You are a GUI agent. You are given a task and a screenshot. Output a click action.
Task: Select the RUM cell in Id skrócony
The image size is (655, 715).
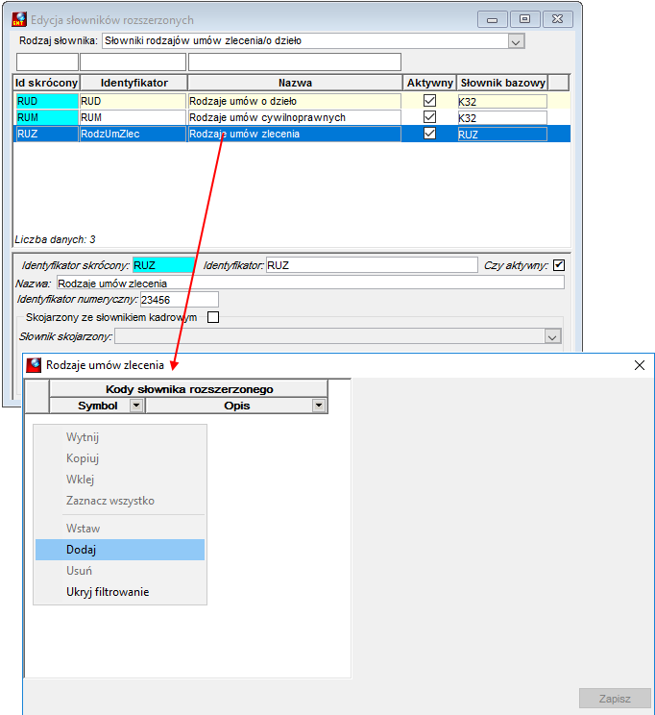(x=46, y=117)
